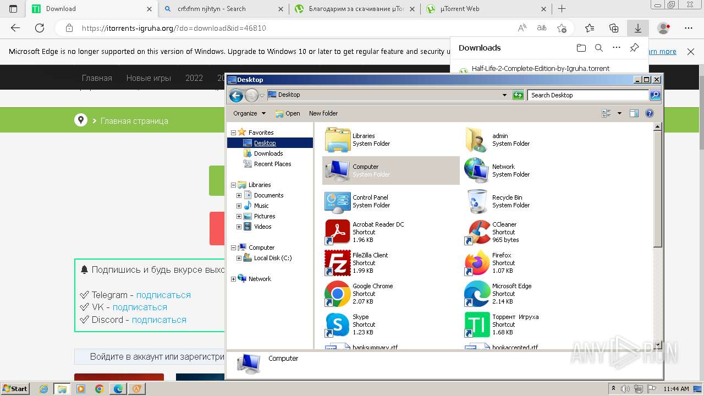
Task: Select the Recycle Bin icon
Action: pos(477,201)
